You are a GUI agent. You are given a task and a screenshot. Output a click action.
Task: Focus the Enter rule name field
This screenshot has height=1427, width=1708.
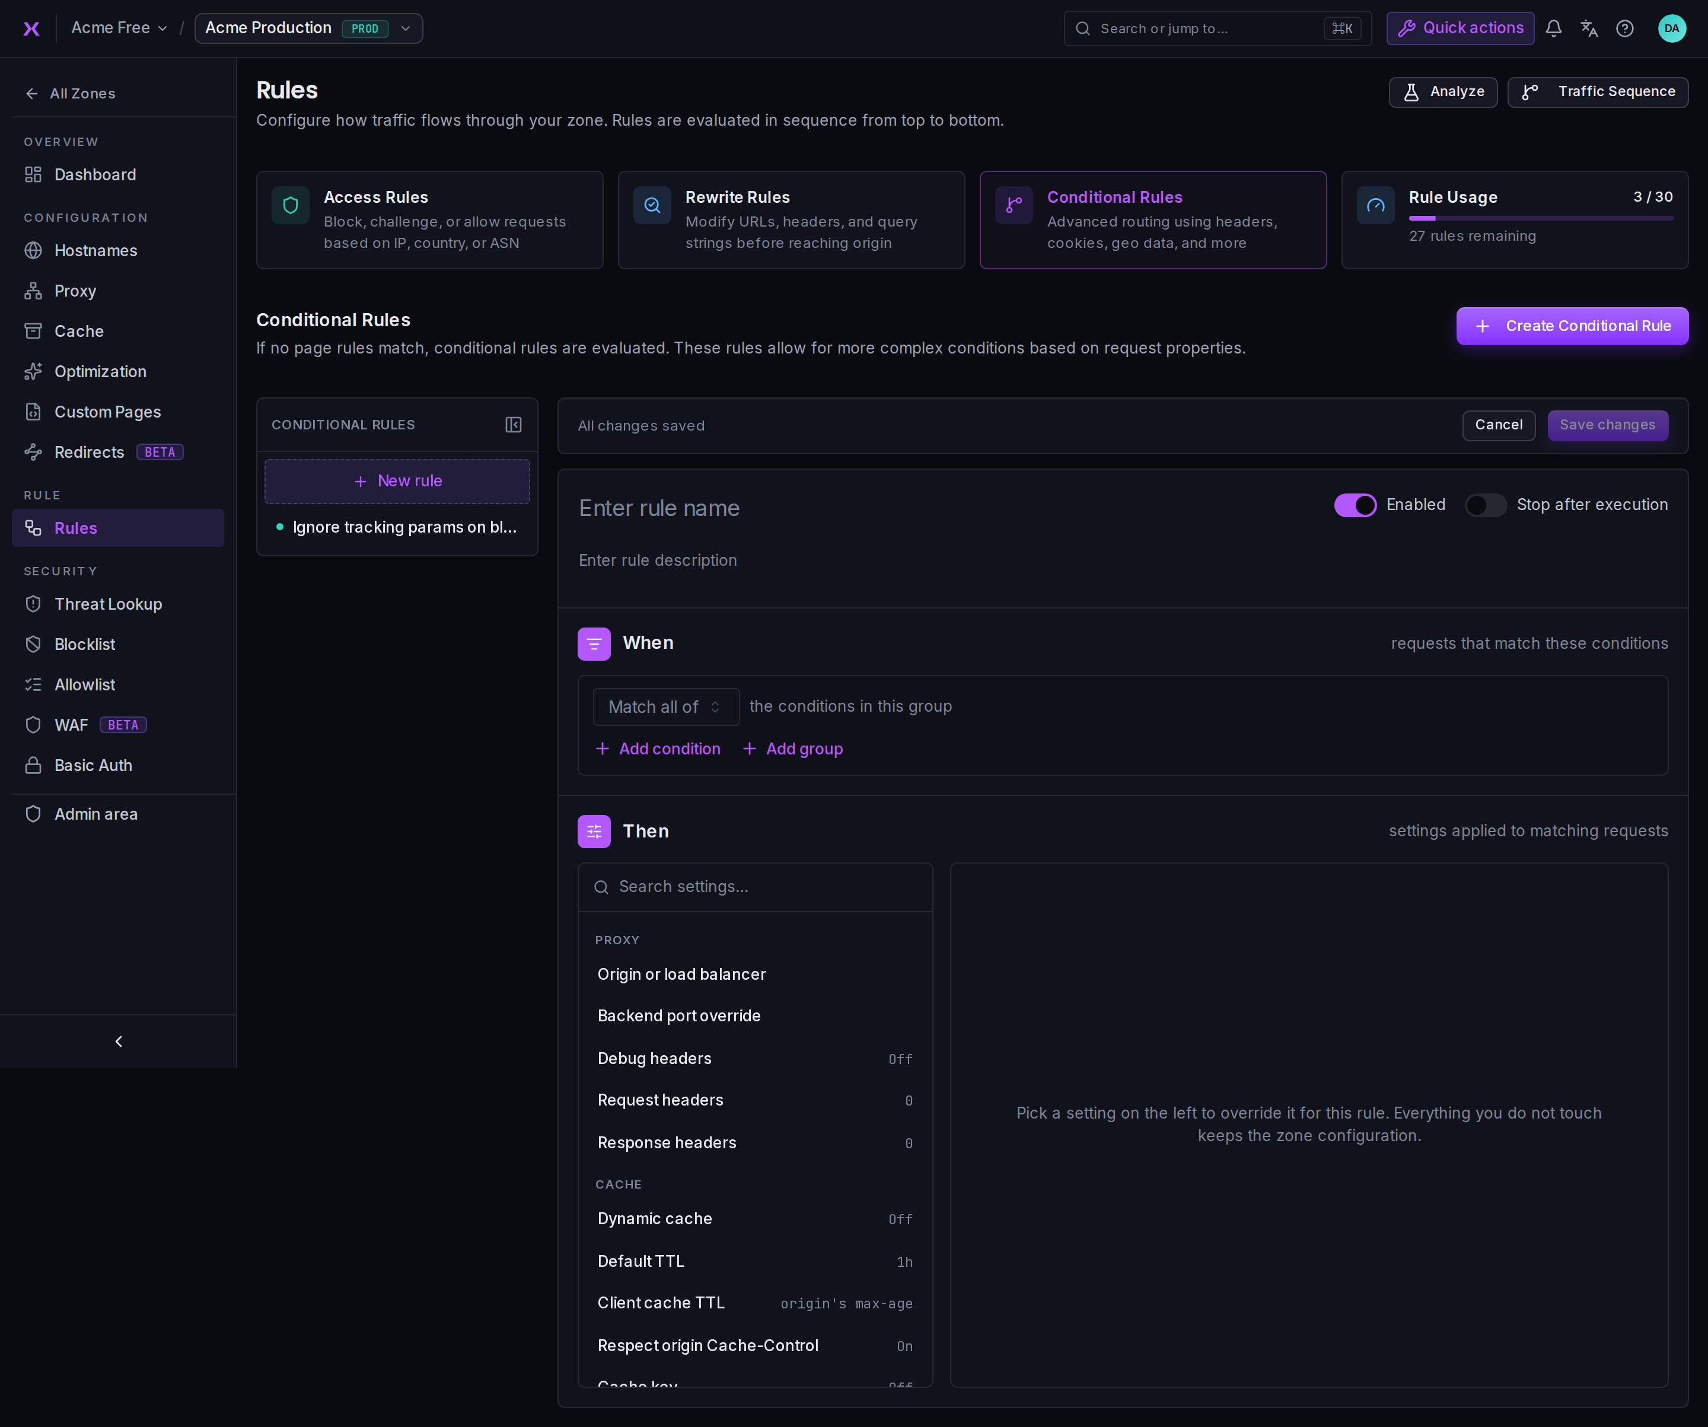944,508
